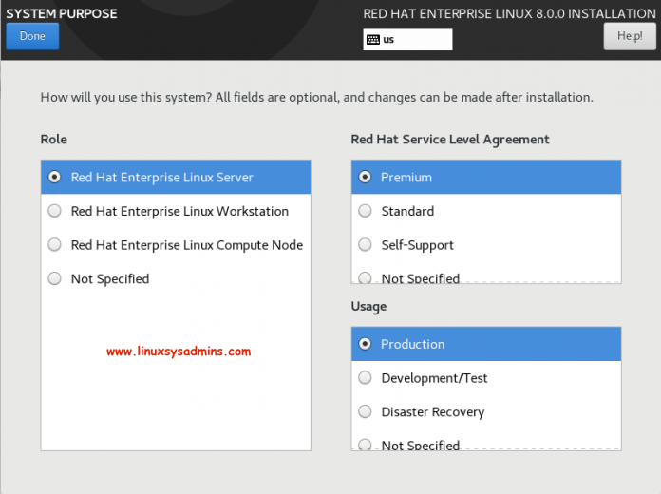Click the Role section heading
This screenshot has width=661, height=494.
(x=53, y=140)
